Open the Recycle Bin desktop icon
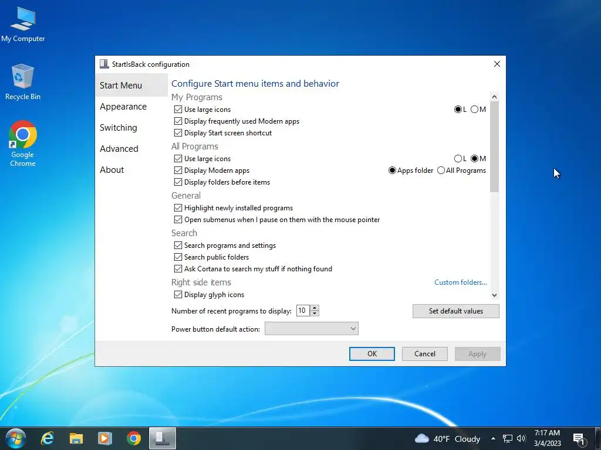 click(23, 82)
